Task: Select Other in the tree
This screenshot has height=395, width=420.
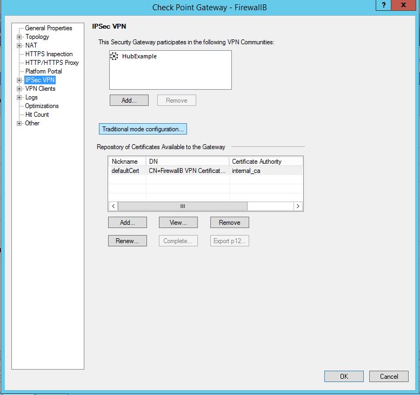Action: [32, 123]
